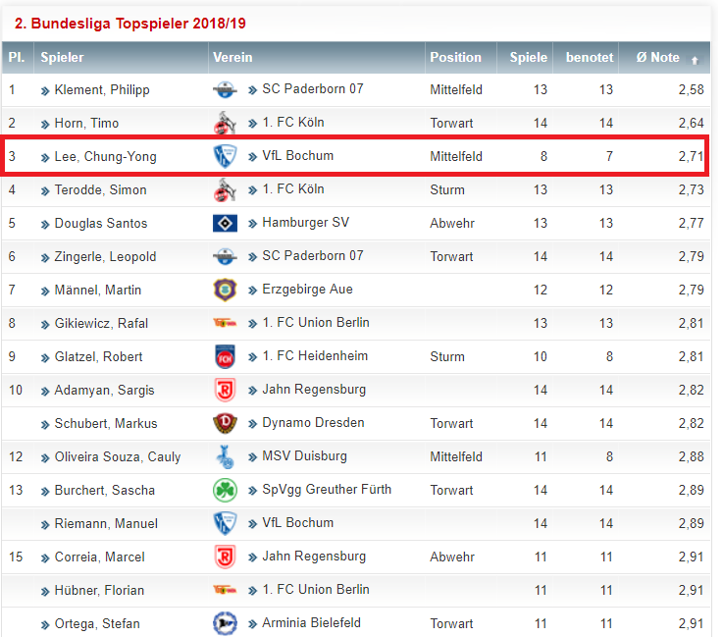Click VfL Bochum crest in Riemann row
Image resolution: width=723 pixels, height=637 pixels.
click(x=225, y=523)
